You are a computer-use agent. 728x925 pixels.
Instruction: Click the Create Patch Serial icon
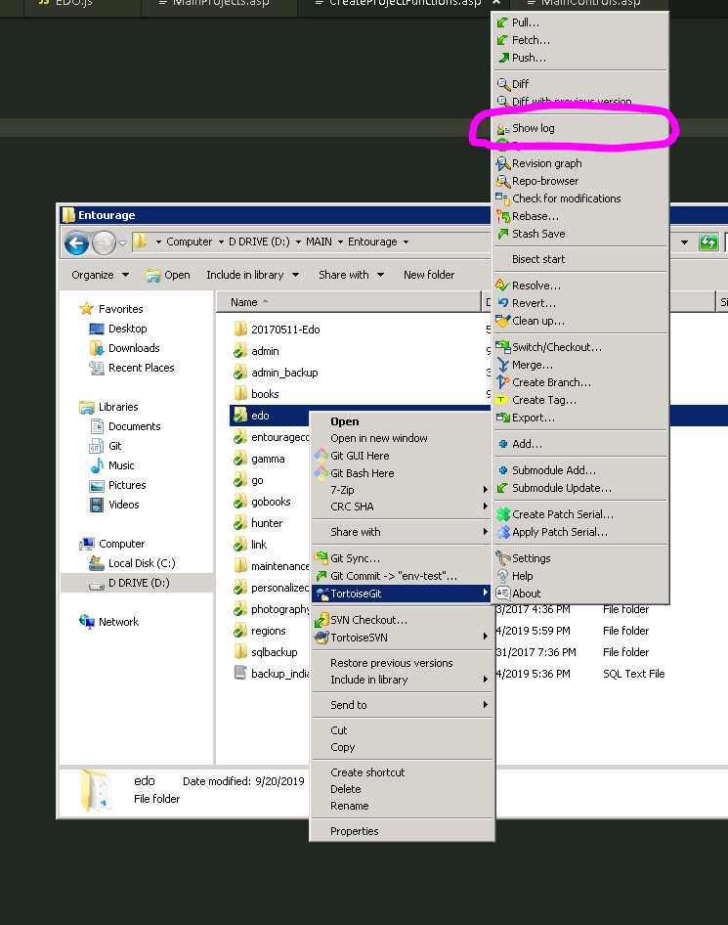tap(502, 514)
